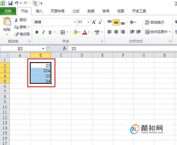Toggle Align Text Left icon

pos(110,32)
